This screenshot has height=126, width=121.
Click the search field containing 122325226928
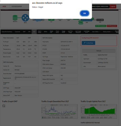[20, 7]
